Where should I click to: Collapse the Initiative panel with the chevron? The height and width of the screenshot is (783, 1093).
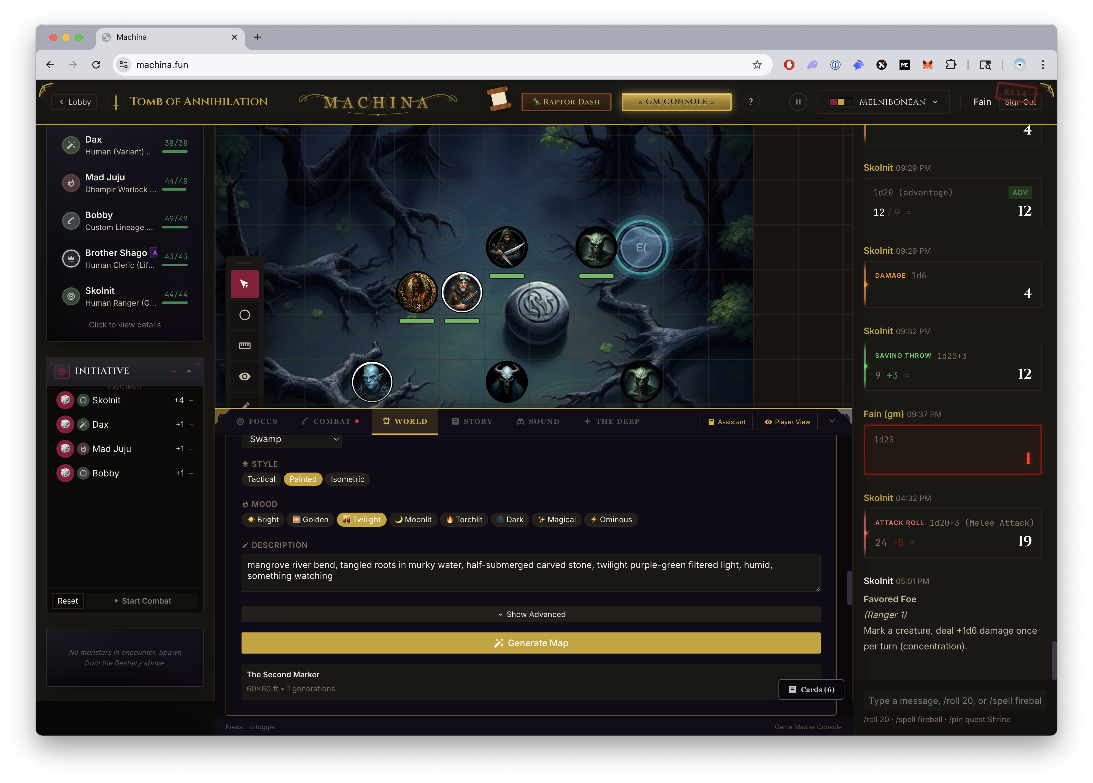tap(189, 371)
